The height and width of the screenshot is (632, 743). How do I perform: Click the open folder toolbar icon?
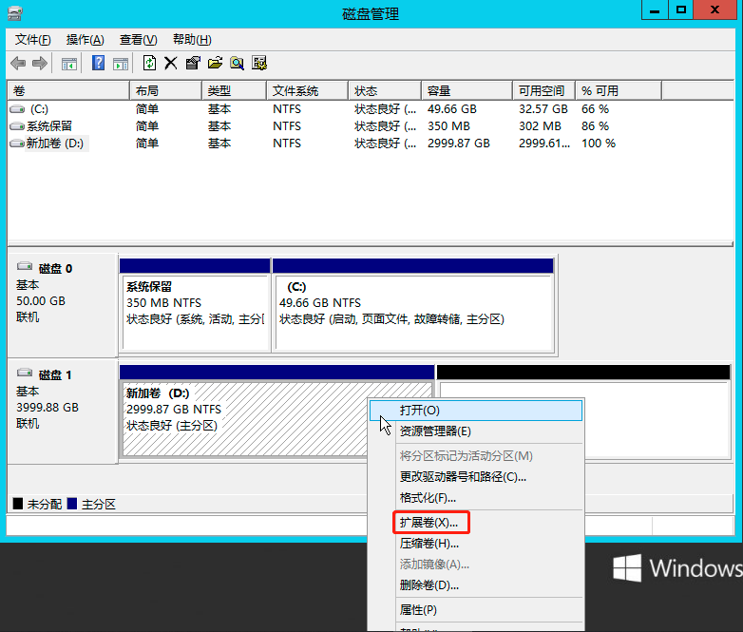215,63
